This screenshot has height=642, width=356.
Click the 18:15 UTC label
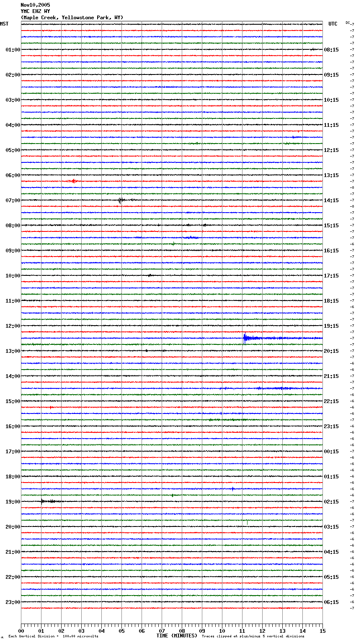pyautogui.click(x=331, y=301)
